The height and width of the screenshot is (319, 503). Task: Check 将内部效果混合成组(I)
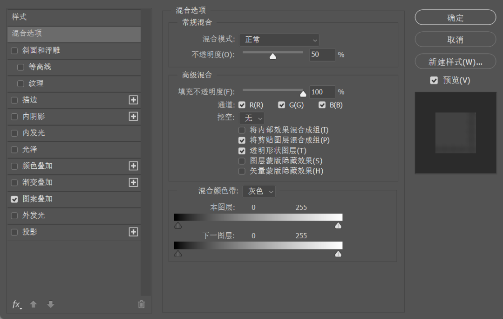(242, 130)
